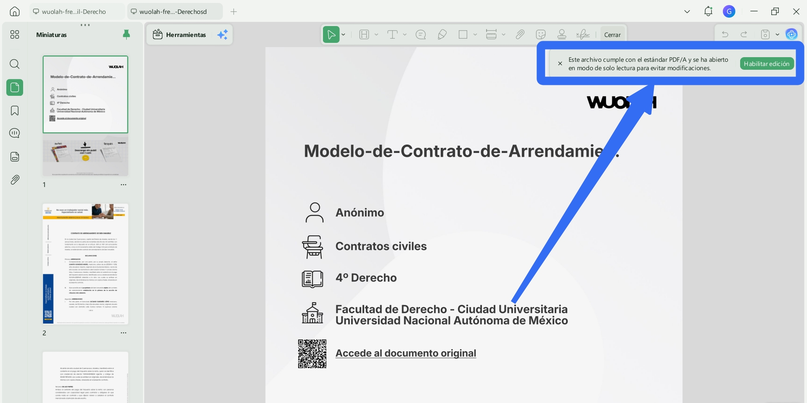Choose the pencil drawing tool
807x403 pixels.
tap(442, 34)
